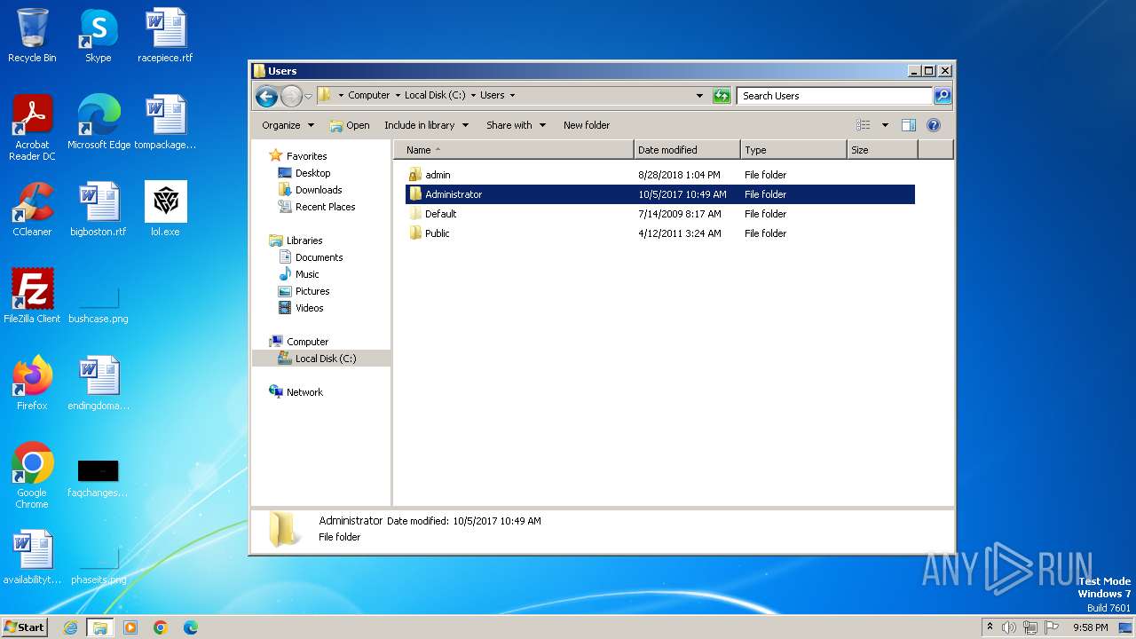Show hidden tray icons arrow
This screenshot has width=1136, height=639.
pos(990,627)
